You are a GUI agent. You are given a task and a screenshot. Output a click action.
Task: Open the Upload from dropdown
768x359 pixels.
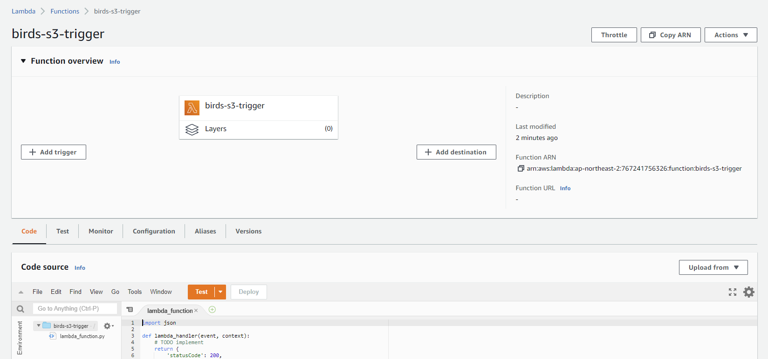pyautogui.click(x=713, y=267)
